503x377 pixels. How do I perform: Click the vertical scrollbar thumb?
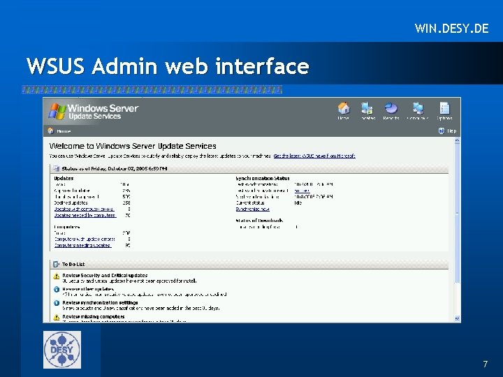[x=457, y=213]
